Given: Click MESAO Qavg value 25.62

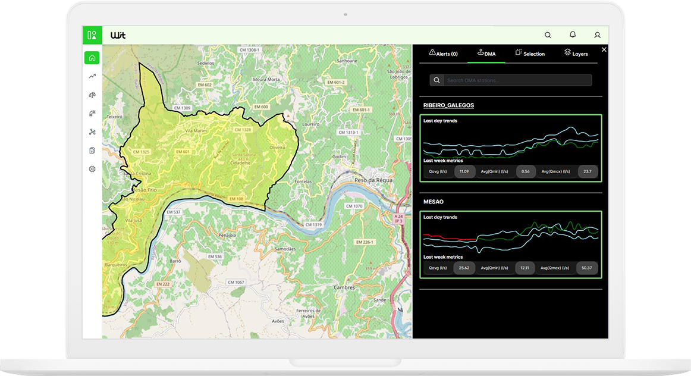Looking at the screenshot, I should pyautogui.click(x=464, y=268).
